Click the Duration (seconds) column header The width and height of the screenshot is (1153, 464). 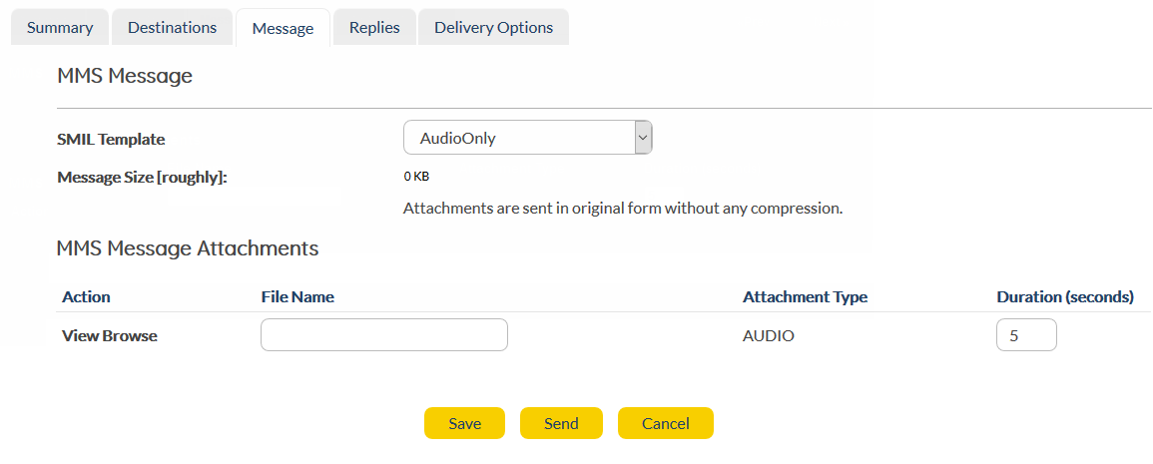pyautogui.click(x=1065, y=297)
